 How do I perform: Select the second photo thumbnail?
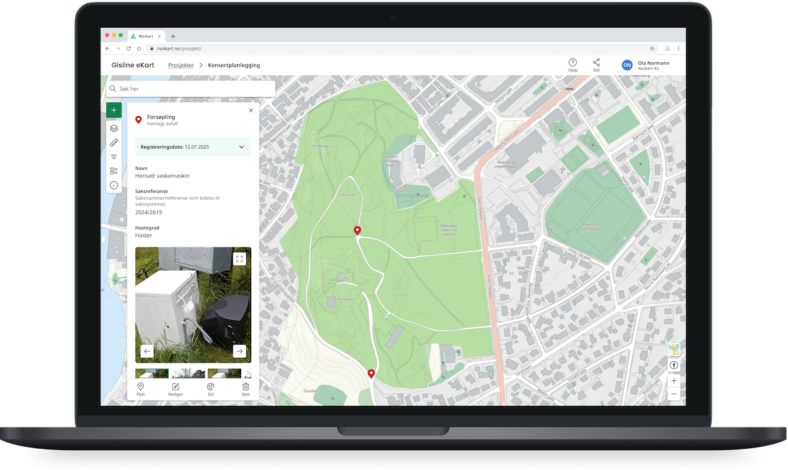(188, 374)
